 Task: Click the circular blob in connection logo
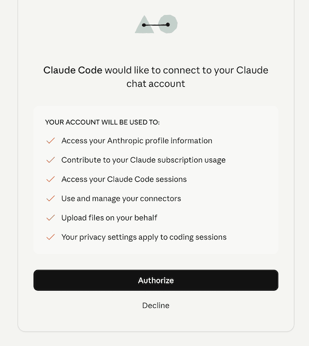(168, 24)
